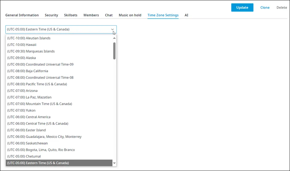Click the Clone link
Image resolution: width=290 pixels, height=171 pixels.
(x=265, y=8)
